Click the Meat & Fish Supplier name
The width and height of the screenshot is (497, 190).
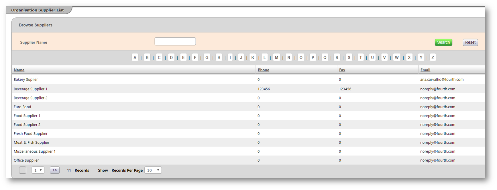point(32,142)
